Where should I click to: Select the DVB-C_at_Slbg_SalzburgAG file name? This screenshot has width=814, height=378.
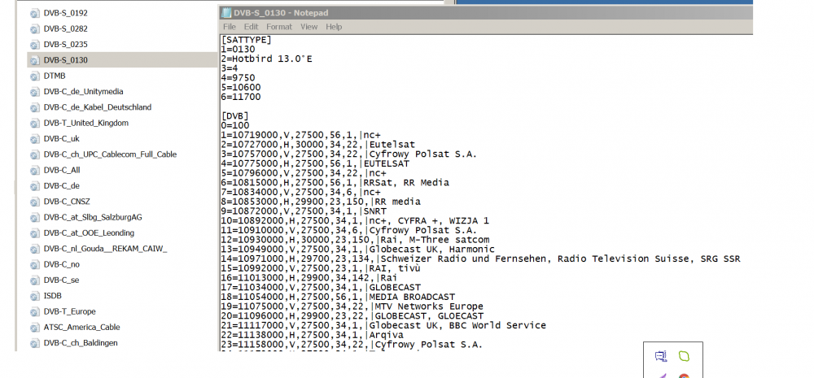tap(93, 218)
